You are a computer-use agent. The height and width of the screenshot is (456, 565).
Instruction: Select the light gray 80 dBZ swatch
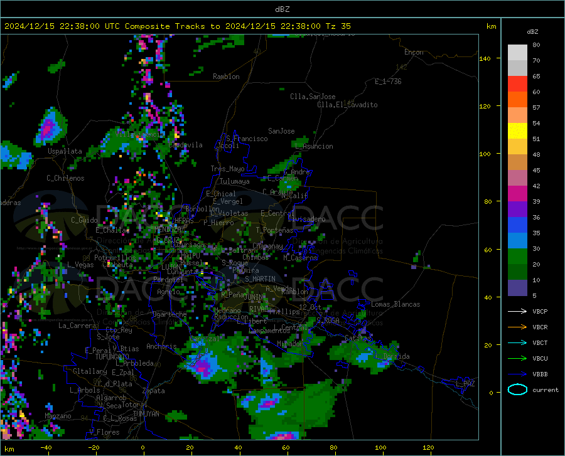[517, 53]
